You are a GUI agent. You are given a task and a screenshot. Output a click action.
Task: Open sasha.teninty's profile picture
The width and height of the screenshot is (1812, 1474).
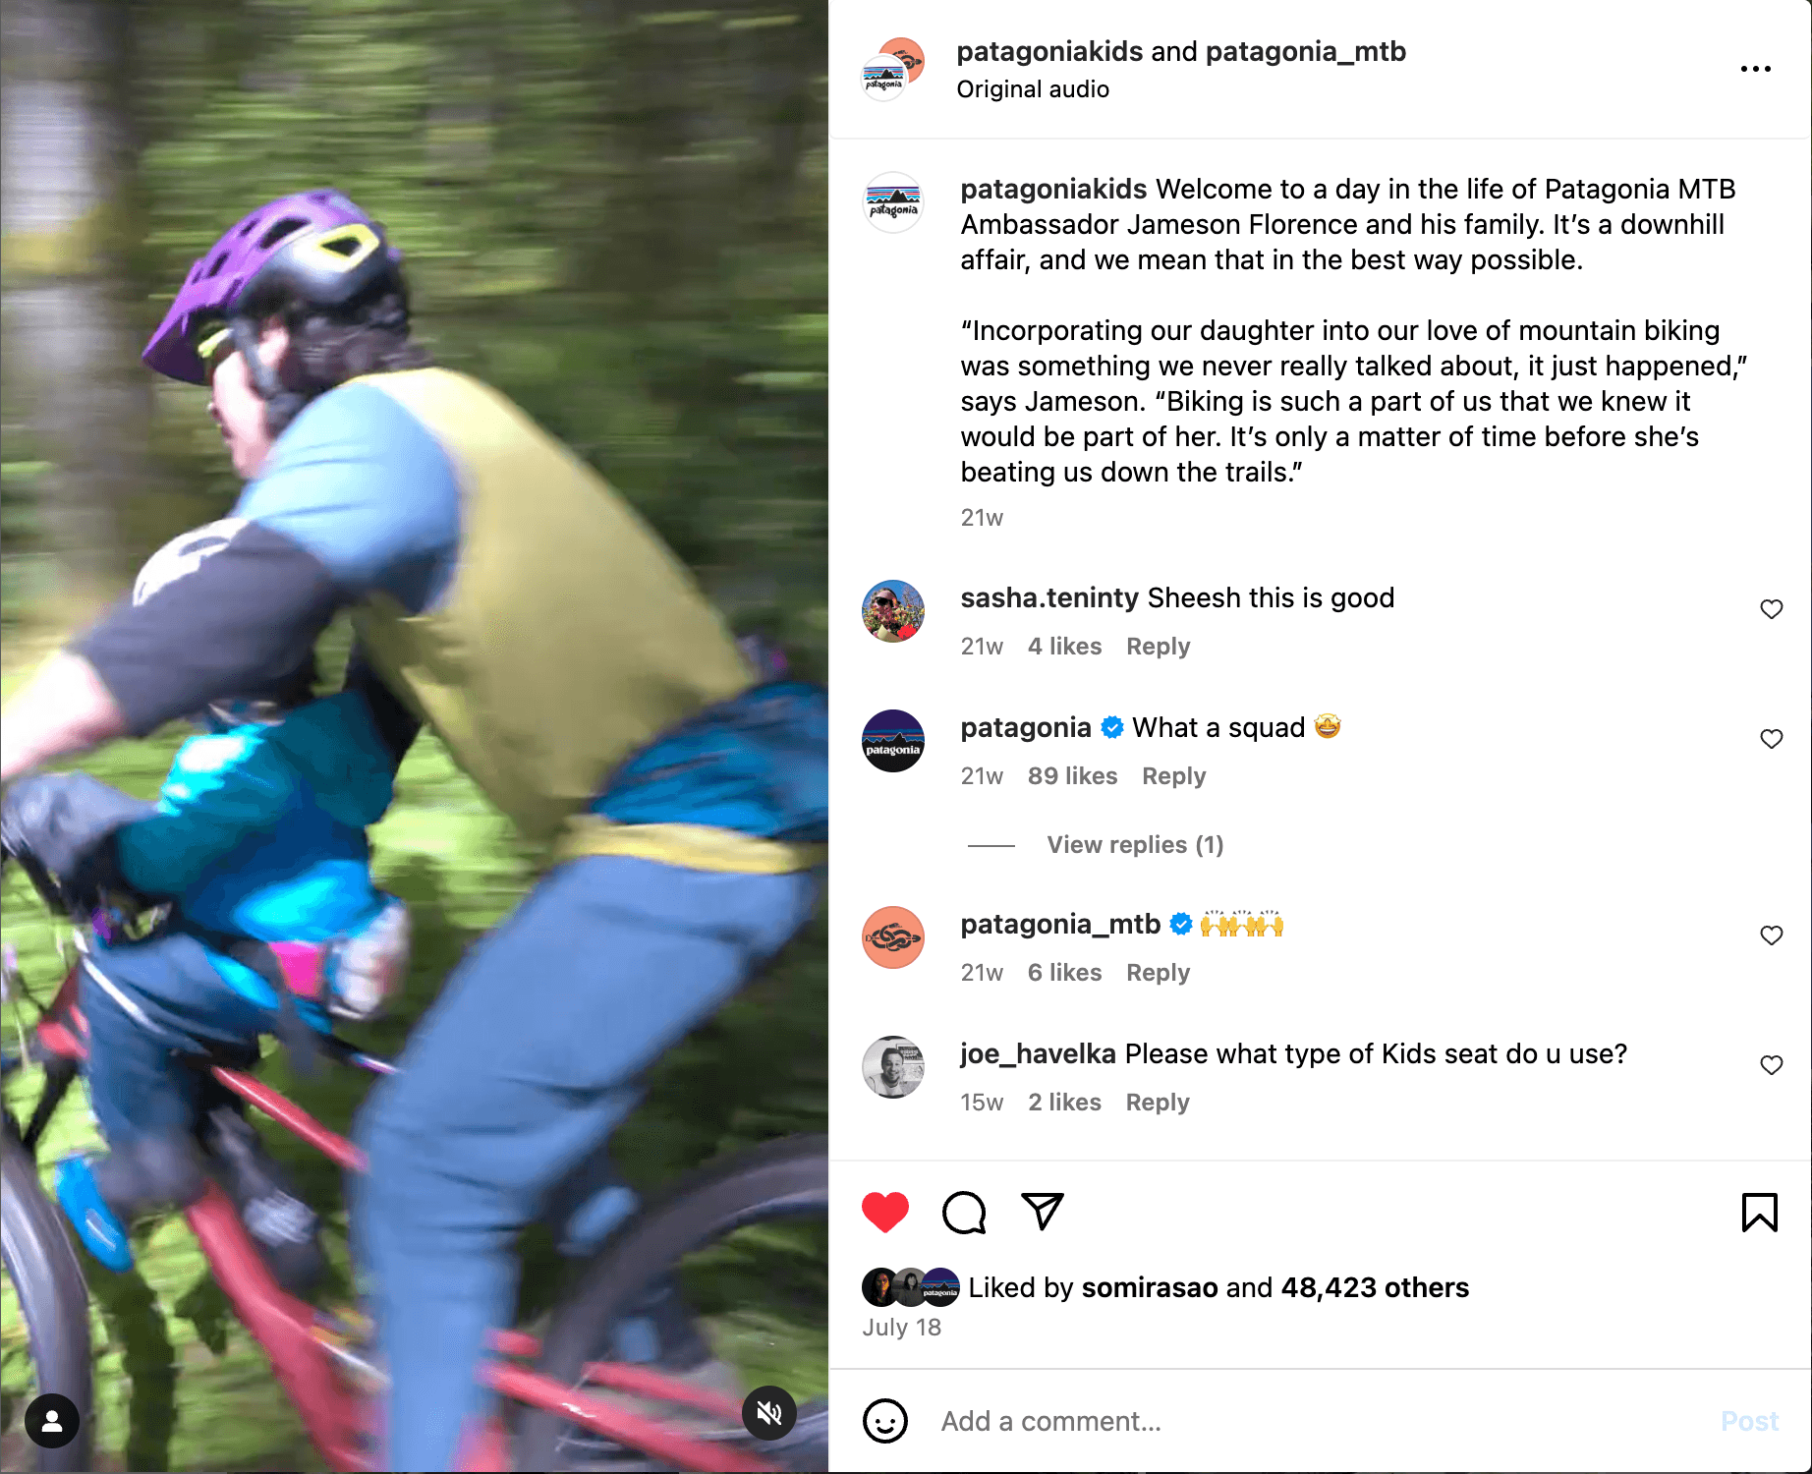point(892,611)
